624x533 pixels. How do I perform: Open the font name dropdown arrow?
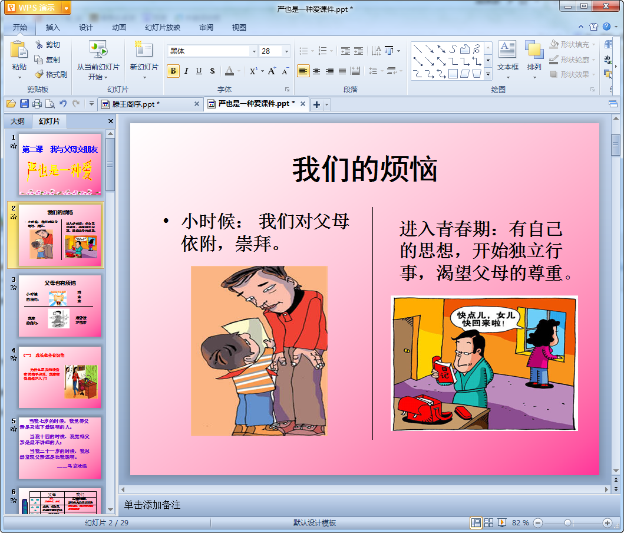[x=254, y=51]
